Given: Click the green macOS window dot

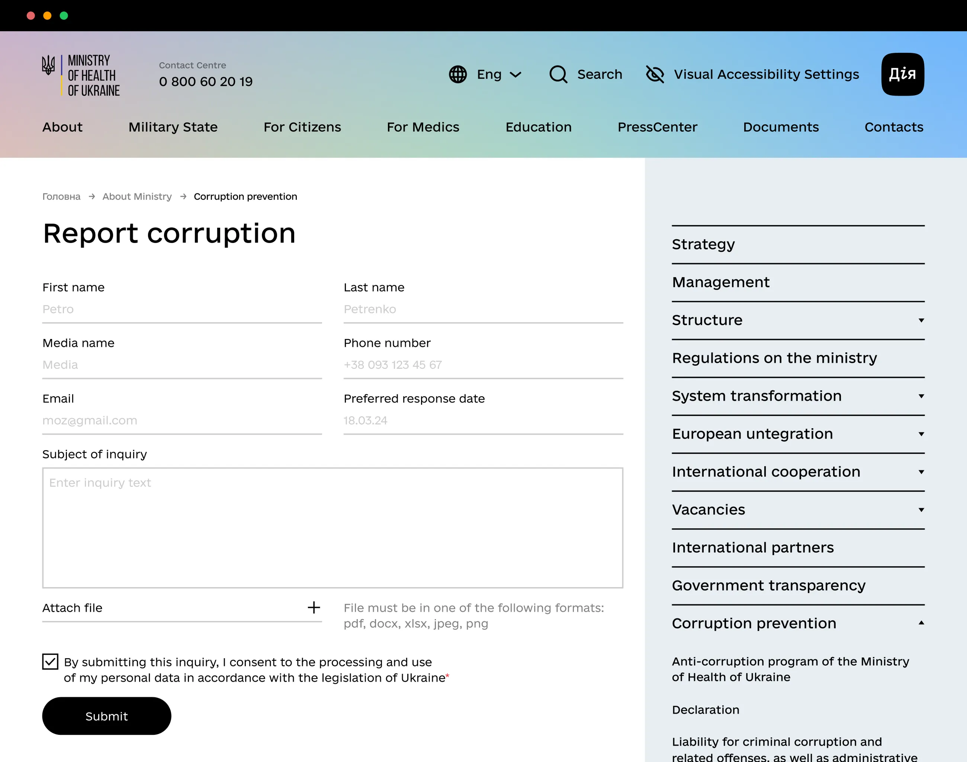Looking at the screenshot, I should click(64, 16).
